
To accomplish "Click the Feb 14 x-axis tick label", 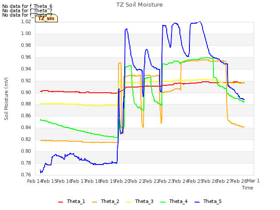I will tap(35, 181).
